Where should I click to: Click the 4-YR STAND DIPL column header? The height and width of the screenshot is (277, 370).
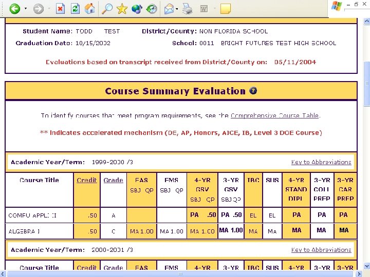[x=296, y=189]
